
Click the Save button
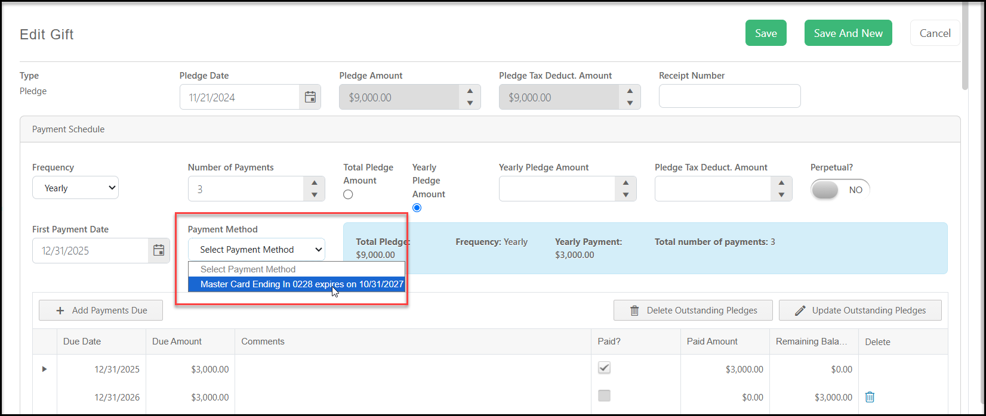[766, 33]
